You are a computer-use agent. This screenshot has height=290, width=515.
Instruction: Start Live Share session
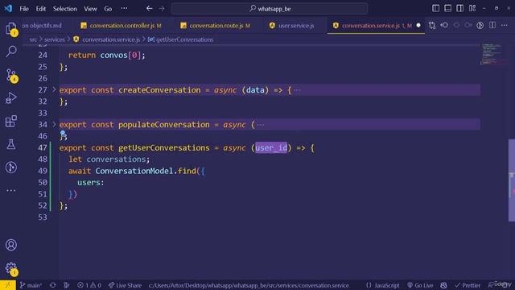point(125,285)
